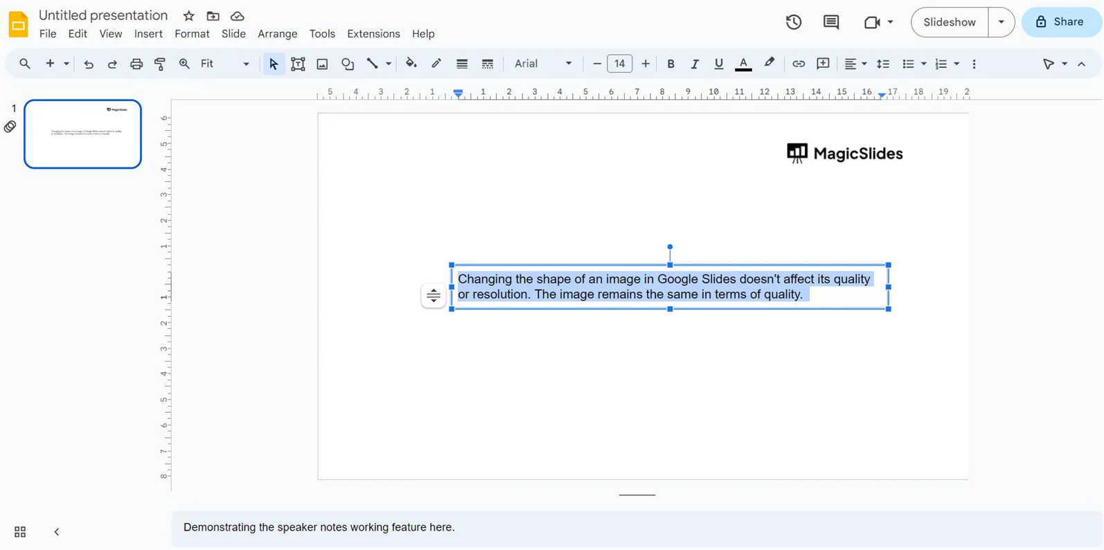Open the Arial font dropdown
The height and width of the screenshot is (550, 1104).
543,64
